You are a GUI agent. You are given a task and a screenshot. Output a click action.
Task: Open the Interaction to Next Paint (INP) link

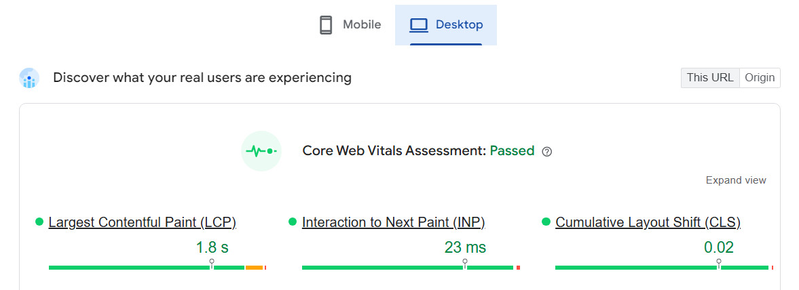pos(394,222)
